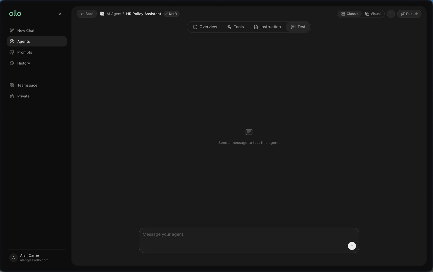The width and height of the screenshot is (433, 272).
Task: Open the History section
Action: point(37,63)
